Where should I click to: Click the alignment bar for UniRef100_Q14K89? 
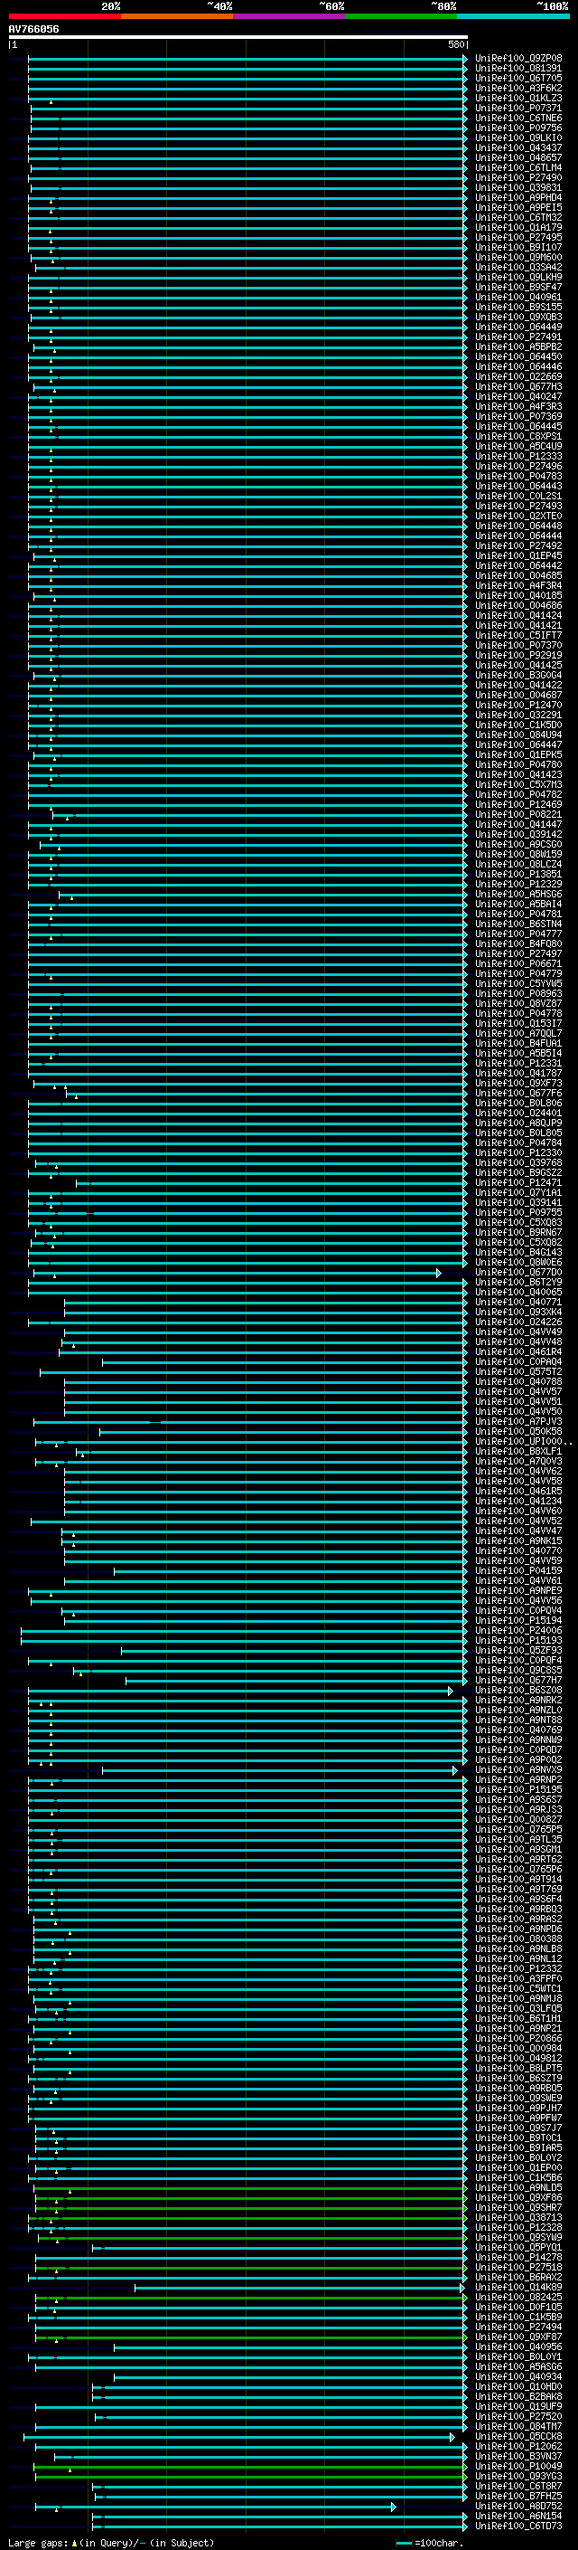click(299, 2287)
